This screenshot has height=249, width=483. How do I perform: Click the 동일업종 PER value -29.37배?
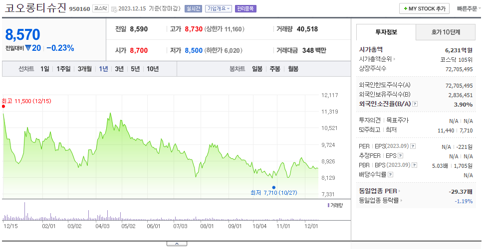click(461, 192)
